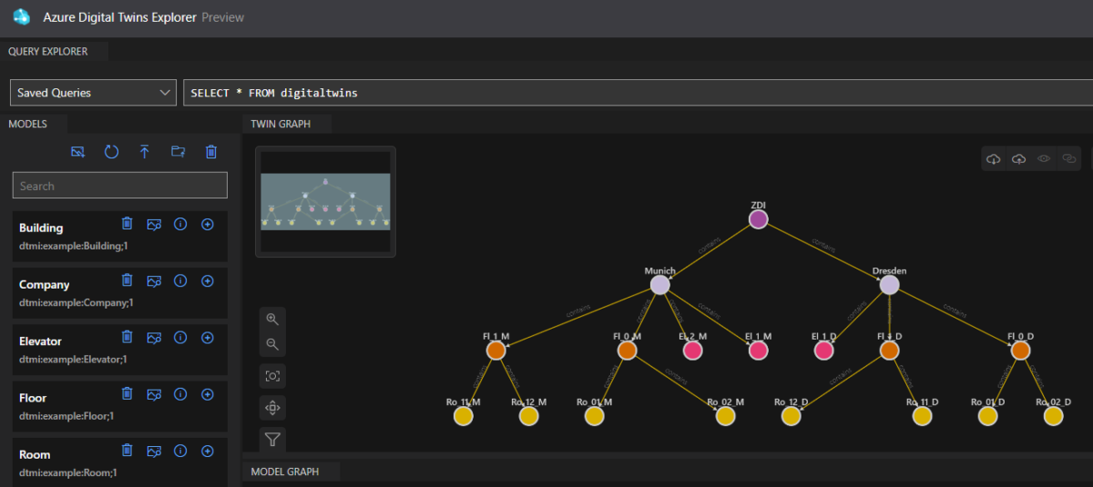Zoom out of the twin graph
This screenshot has width=1093, height=487.
pos(272,344)
